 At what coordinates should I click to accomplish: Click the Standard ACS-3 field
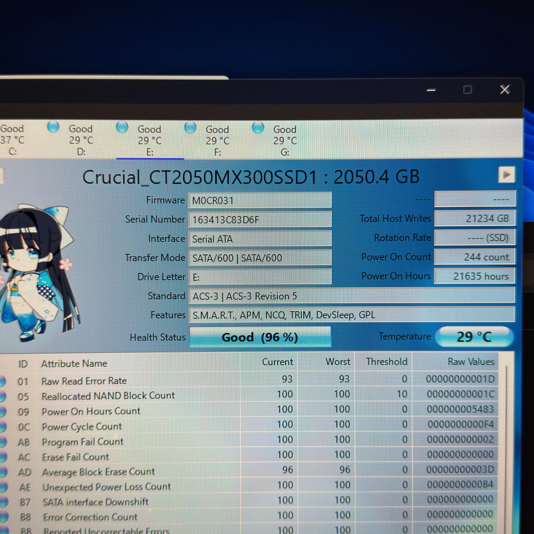351,296
